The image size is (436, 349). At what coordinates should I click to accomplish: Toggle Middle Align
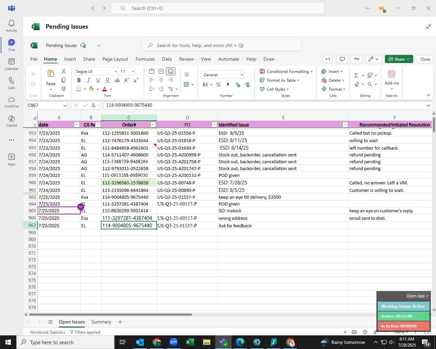[161, 71]
